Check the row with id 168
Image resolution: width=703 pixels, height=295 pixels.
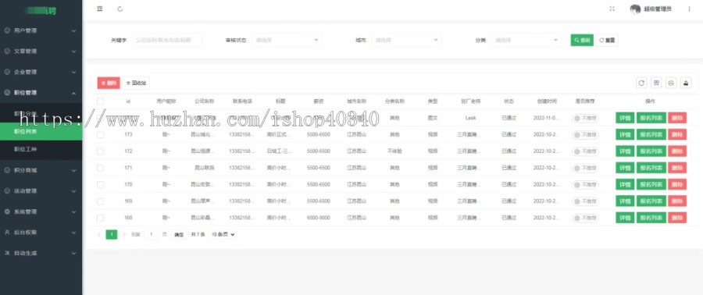pyautogui.click(x=101, y=218)
